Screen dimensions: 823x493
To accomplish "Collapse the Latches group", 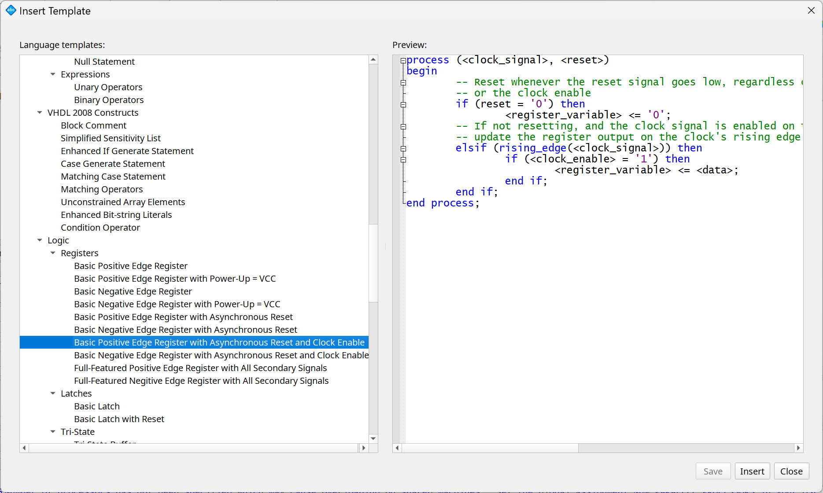I will pos(53,393).
